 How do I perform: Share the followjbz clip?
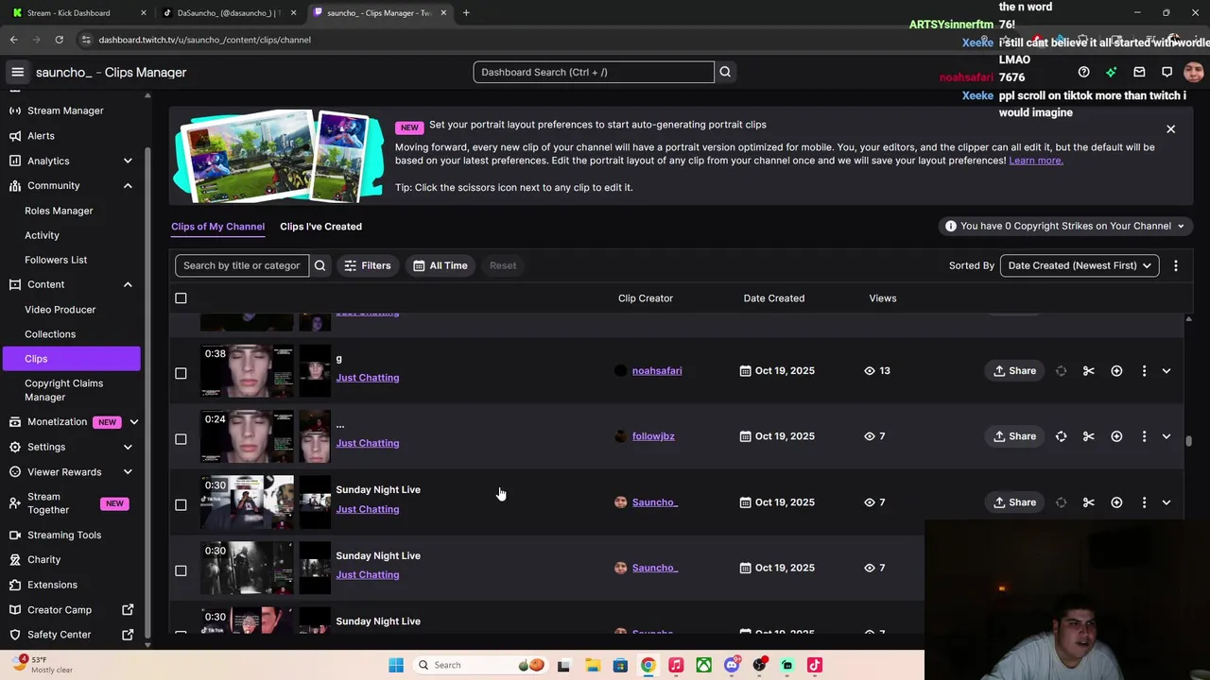coord(1014,436)
